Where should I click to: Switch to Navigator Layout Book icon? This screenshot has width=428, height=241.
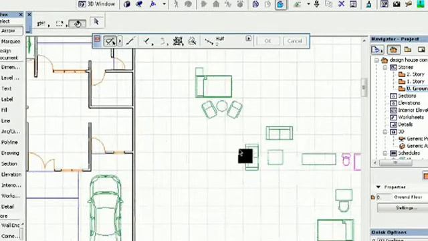[x=421, y=50]
